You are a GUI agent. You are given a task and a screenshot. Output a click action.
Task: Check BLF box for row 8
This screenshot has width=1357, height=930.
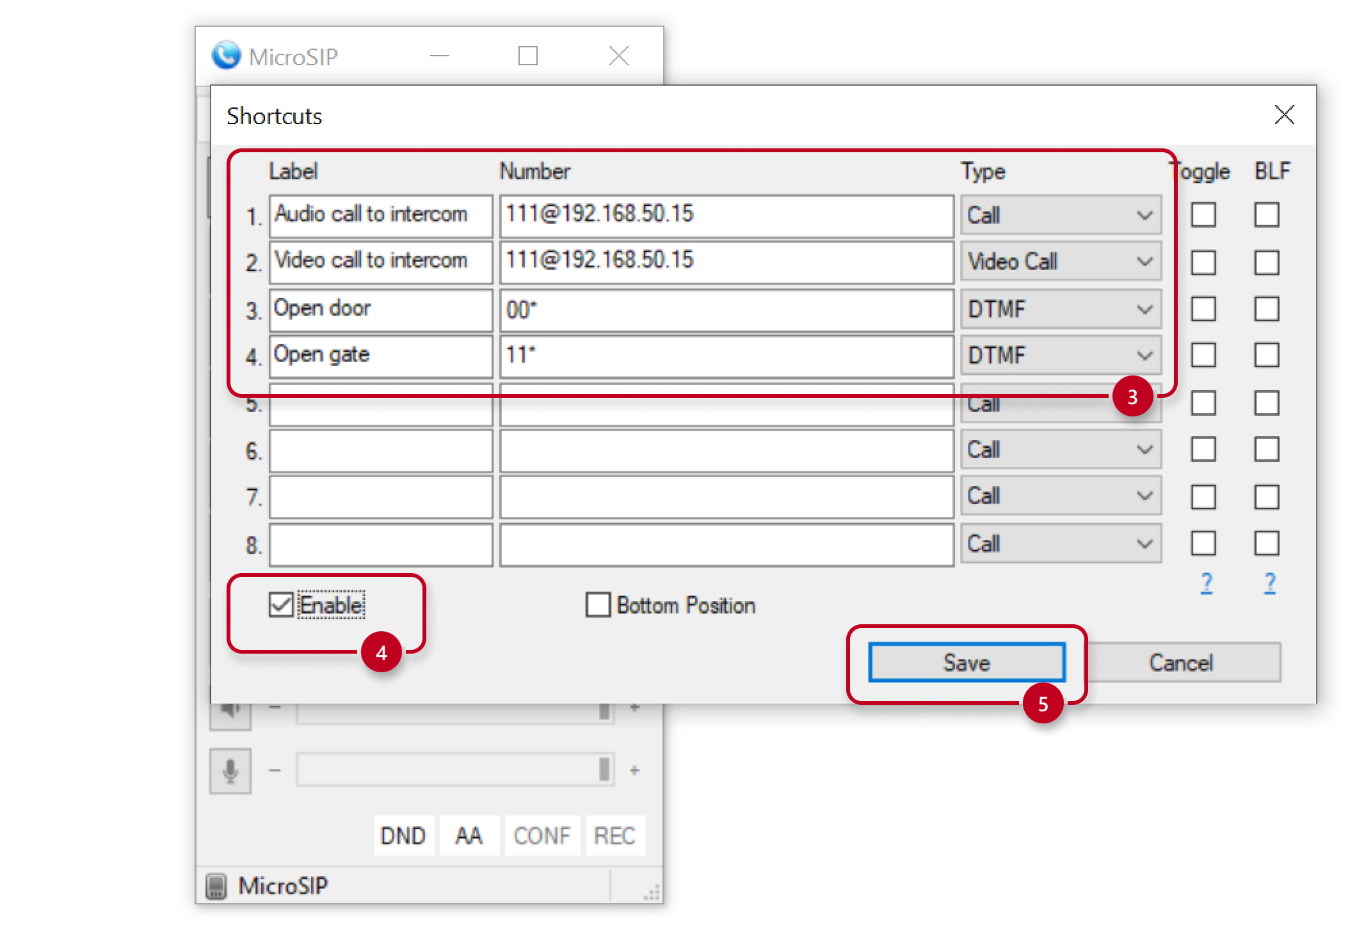(x=1267, y=544)
